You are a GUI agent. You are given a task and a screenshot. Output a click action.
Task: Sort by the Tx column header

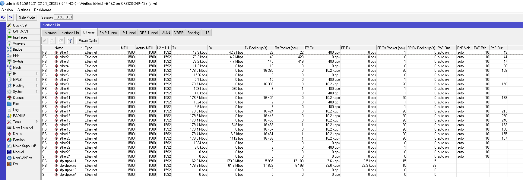click(189, 48)
